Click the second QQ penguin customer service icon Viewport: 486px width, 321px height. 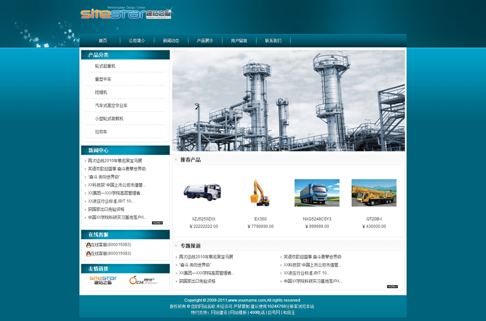(88, 254)
